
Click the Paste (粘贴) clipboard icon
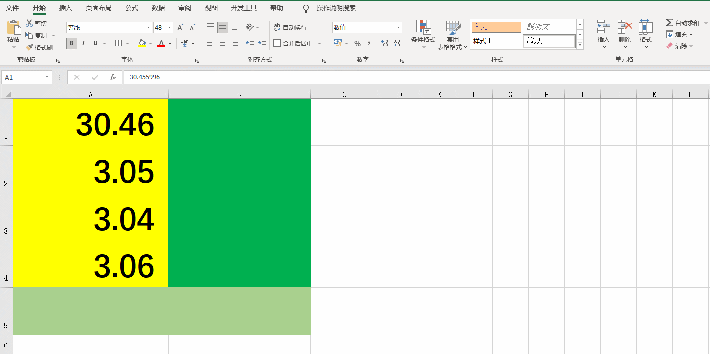point(14,27)
